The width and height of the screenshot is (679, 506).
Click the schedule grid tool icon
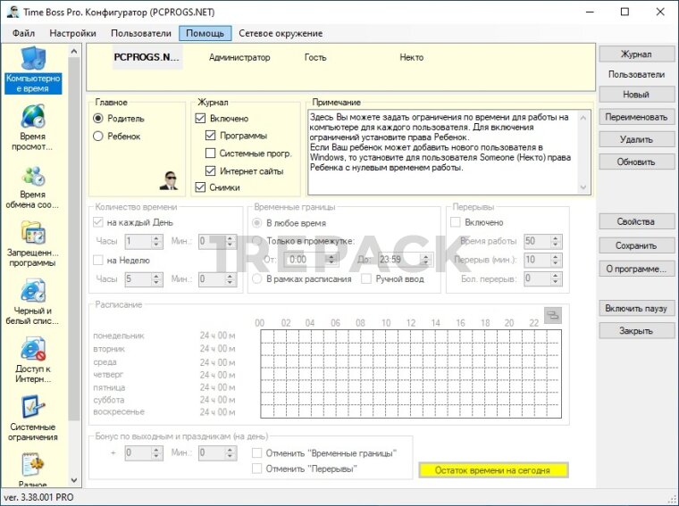click(553, 315)
